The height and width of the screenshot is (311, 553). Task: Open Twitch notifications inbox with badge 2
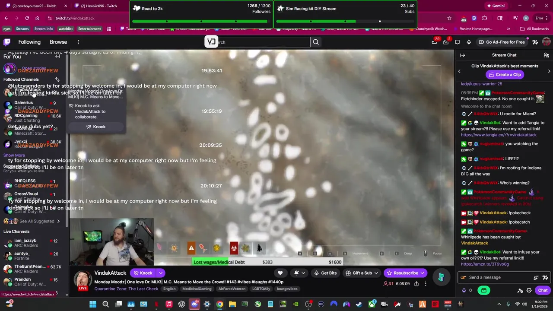tap(446, 42)
